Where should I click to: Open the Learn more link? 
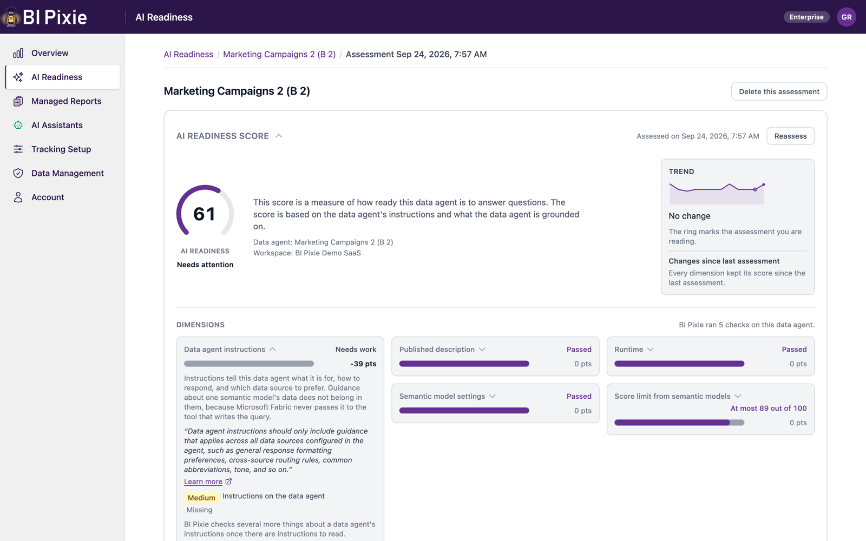203,481
